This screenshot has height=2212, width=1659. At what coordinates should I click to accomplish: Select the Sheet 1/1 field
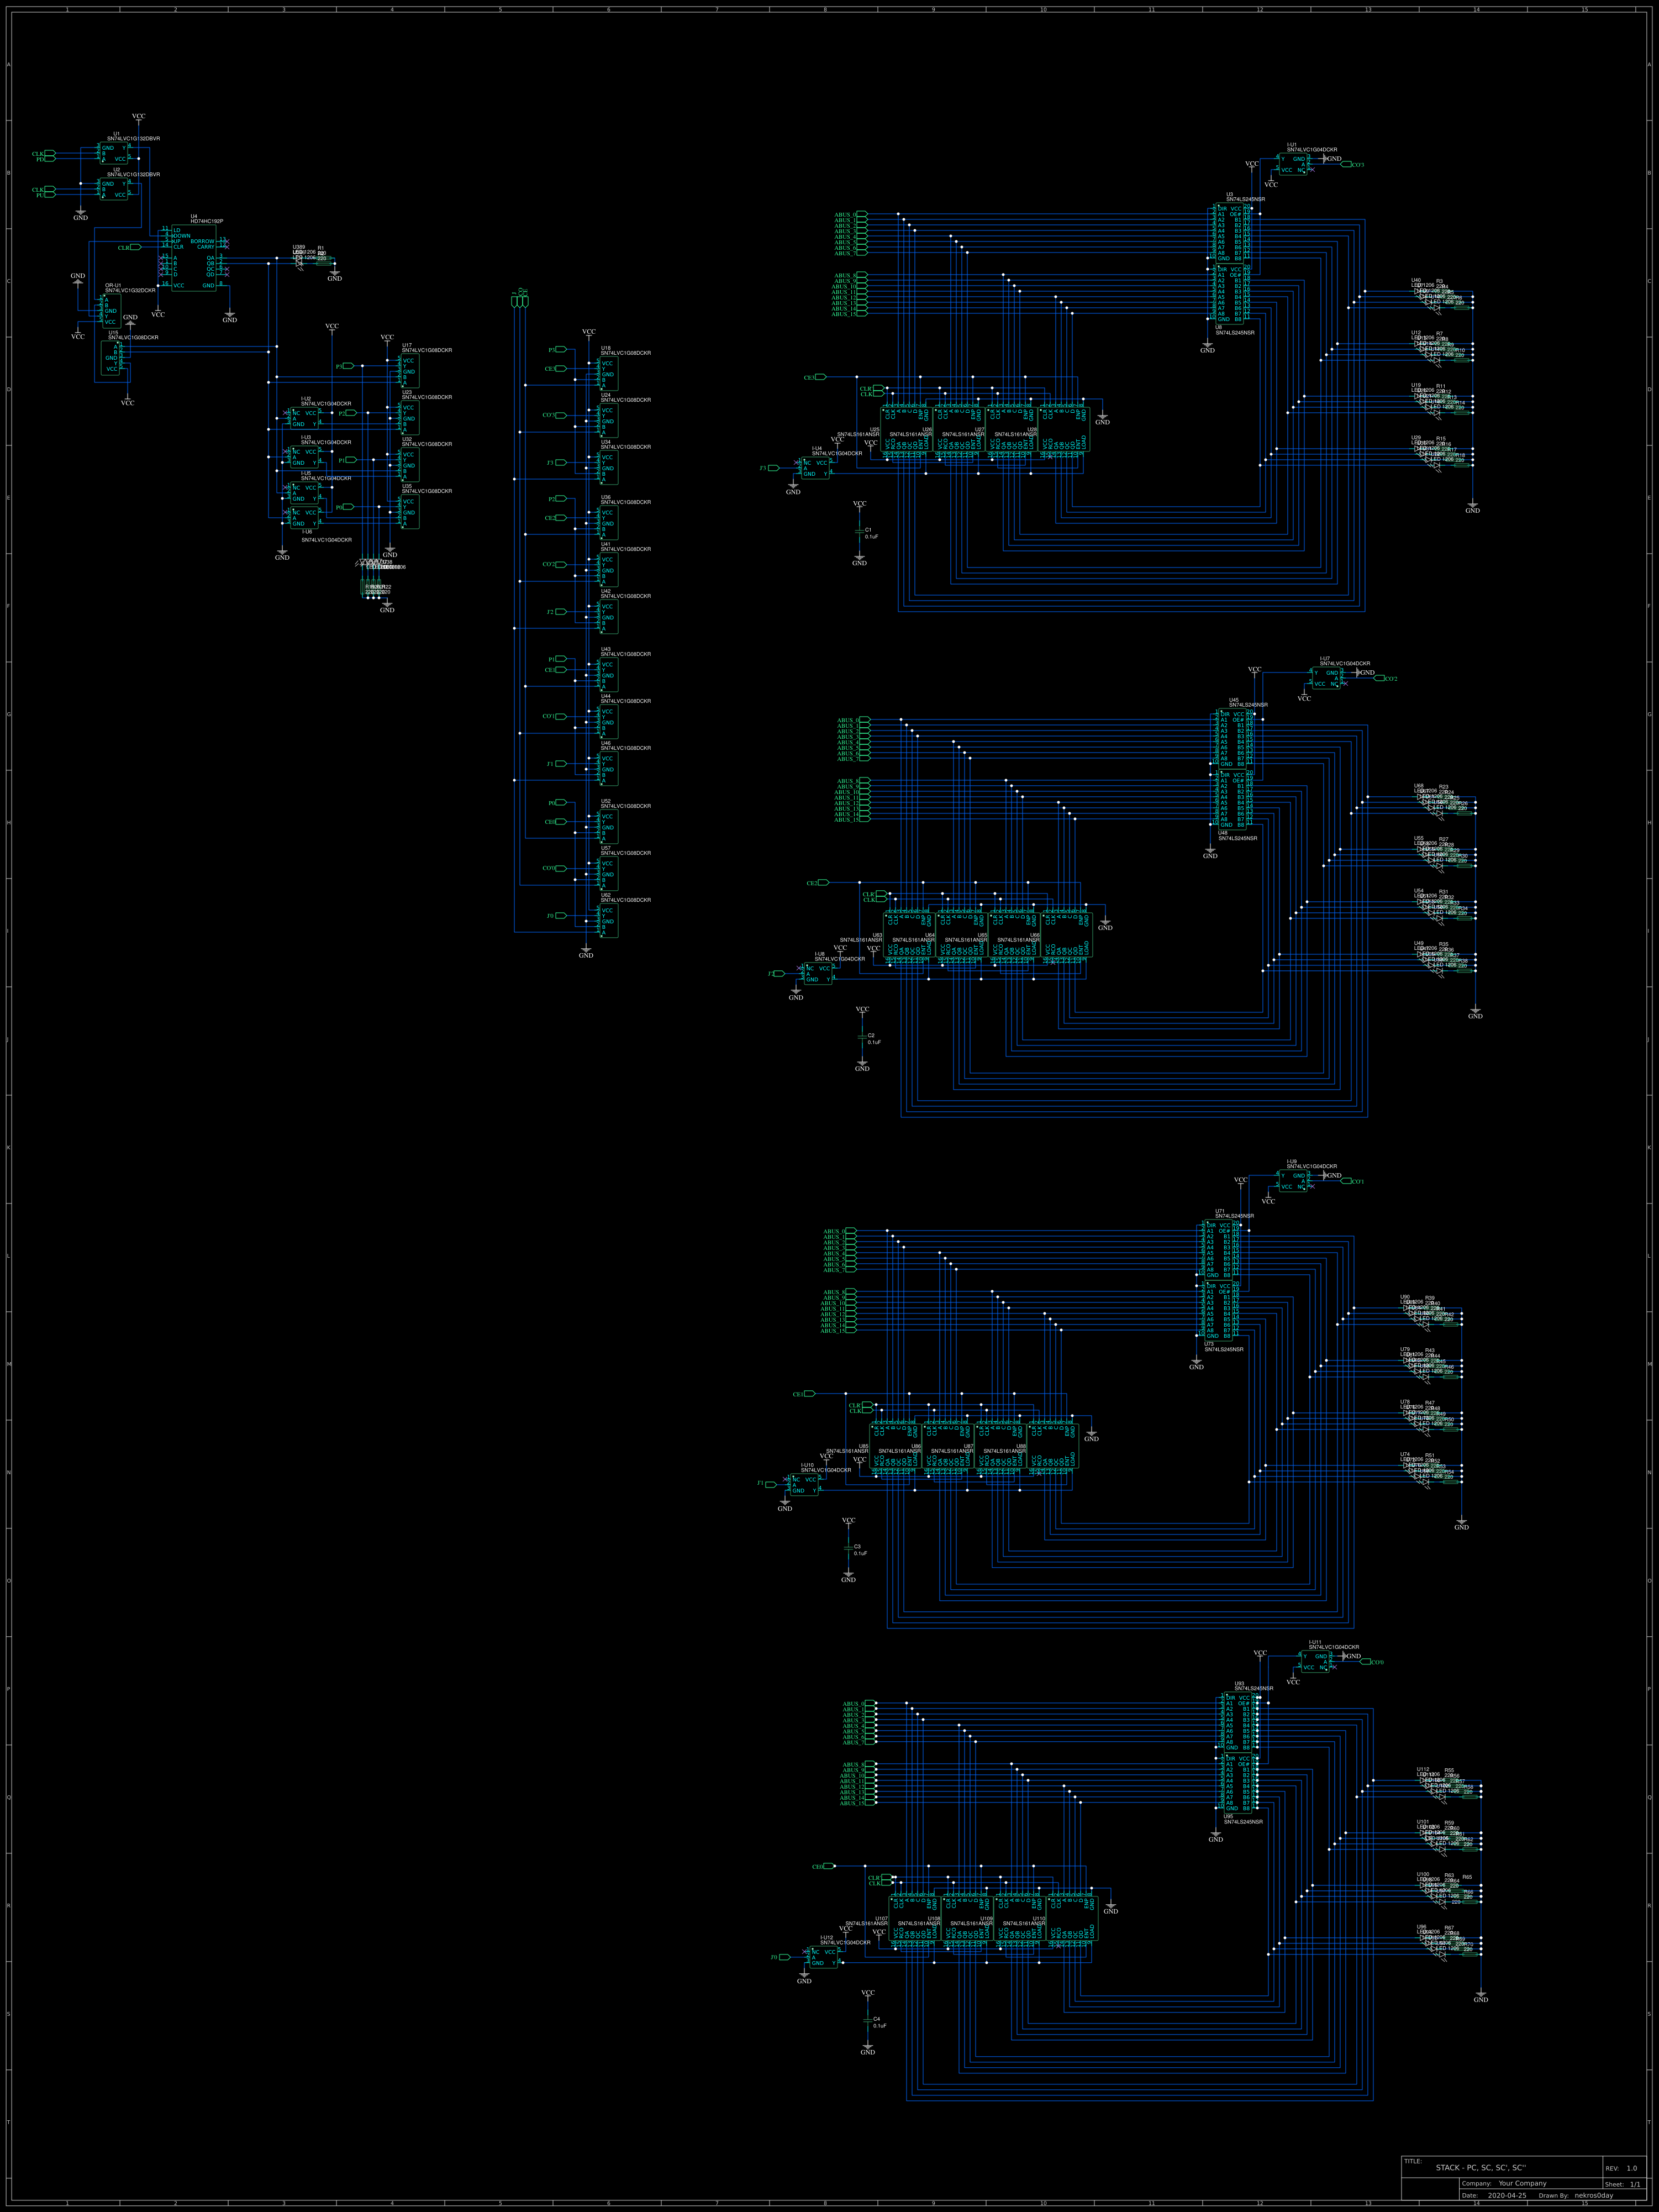coord(1622,2184)
